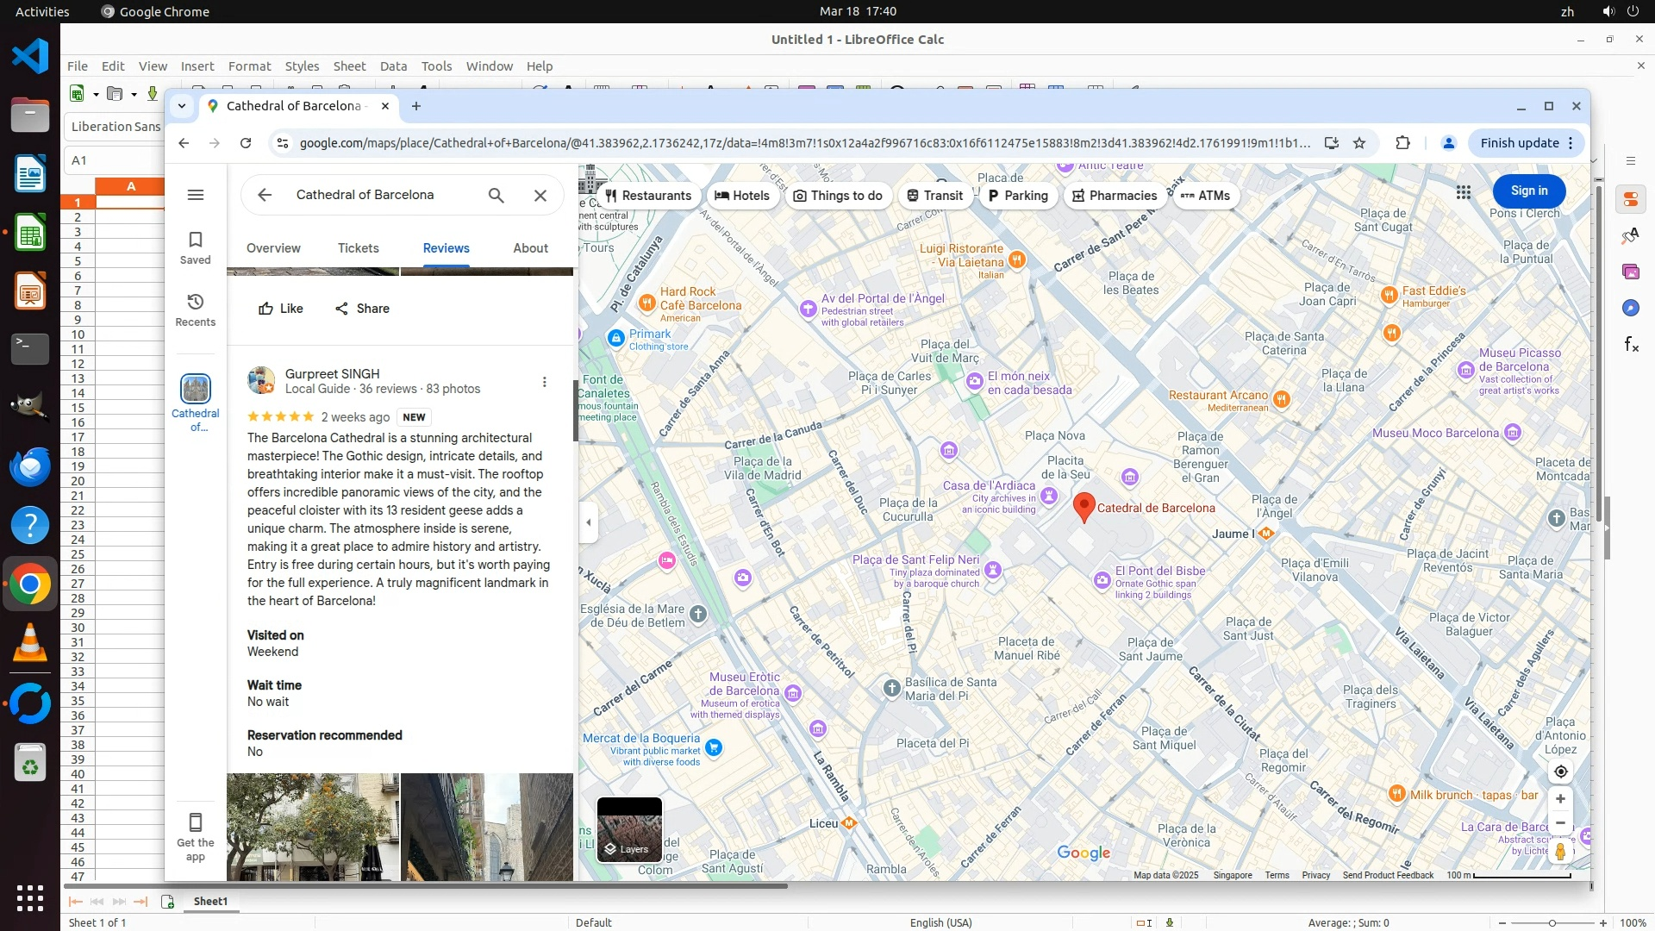
Task: Click the LibreOffice zoom slider at bottom right
Action: point(1552,922)
